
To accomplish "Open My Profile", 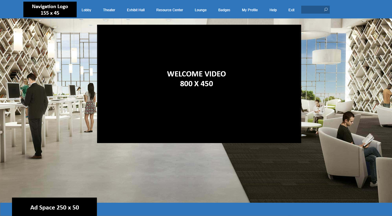I will (x=250, y=10).
